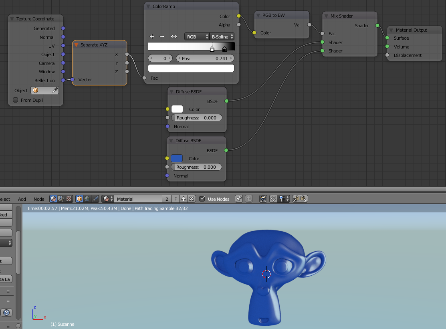
Task: Collapse the Separate XYZ node
Action: pos(76,45)
